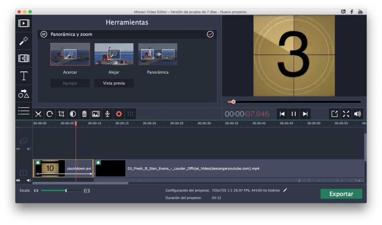The image size is (382, 225).
Task: Click the picture icon in the toolbar
Action: pyautogui.click(x=96, y=114)
